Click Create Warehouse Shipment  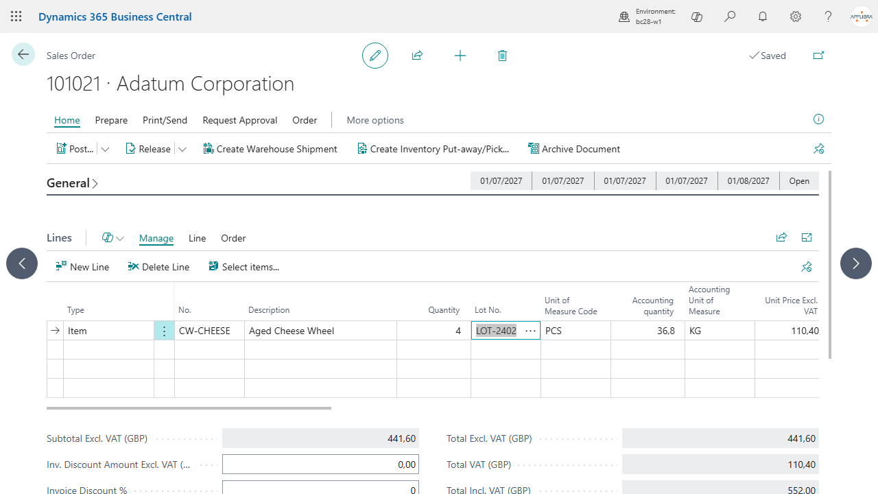pos(270,149)
